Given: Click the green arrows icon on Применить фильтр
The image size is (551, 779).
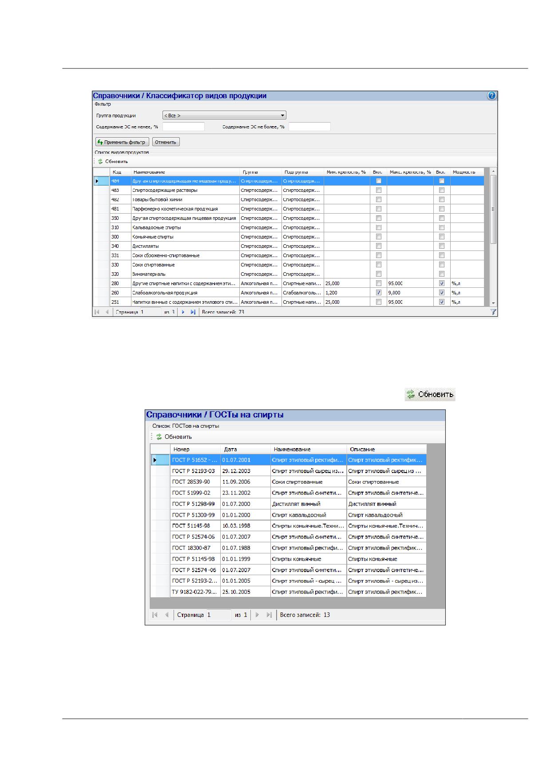Looking at the screenshot, I should point(100,142).
